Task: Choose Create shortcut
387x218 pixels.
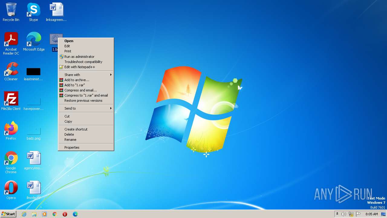Action: click(x=86, y=129)
